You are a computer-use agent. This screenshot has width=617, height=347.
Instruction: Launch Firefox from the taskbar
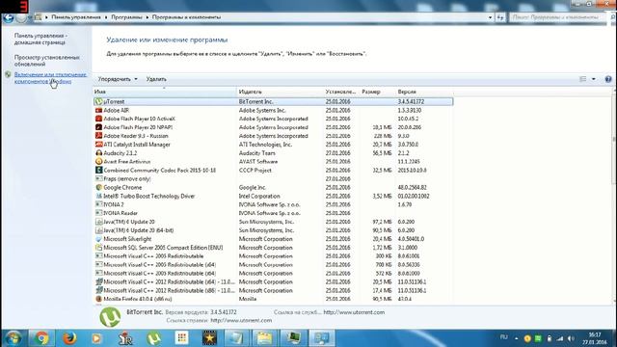tap(69, 338)
